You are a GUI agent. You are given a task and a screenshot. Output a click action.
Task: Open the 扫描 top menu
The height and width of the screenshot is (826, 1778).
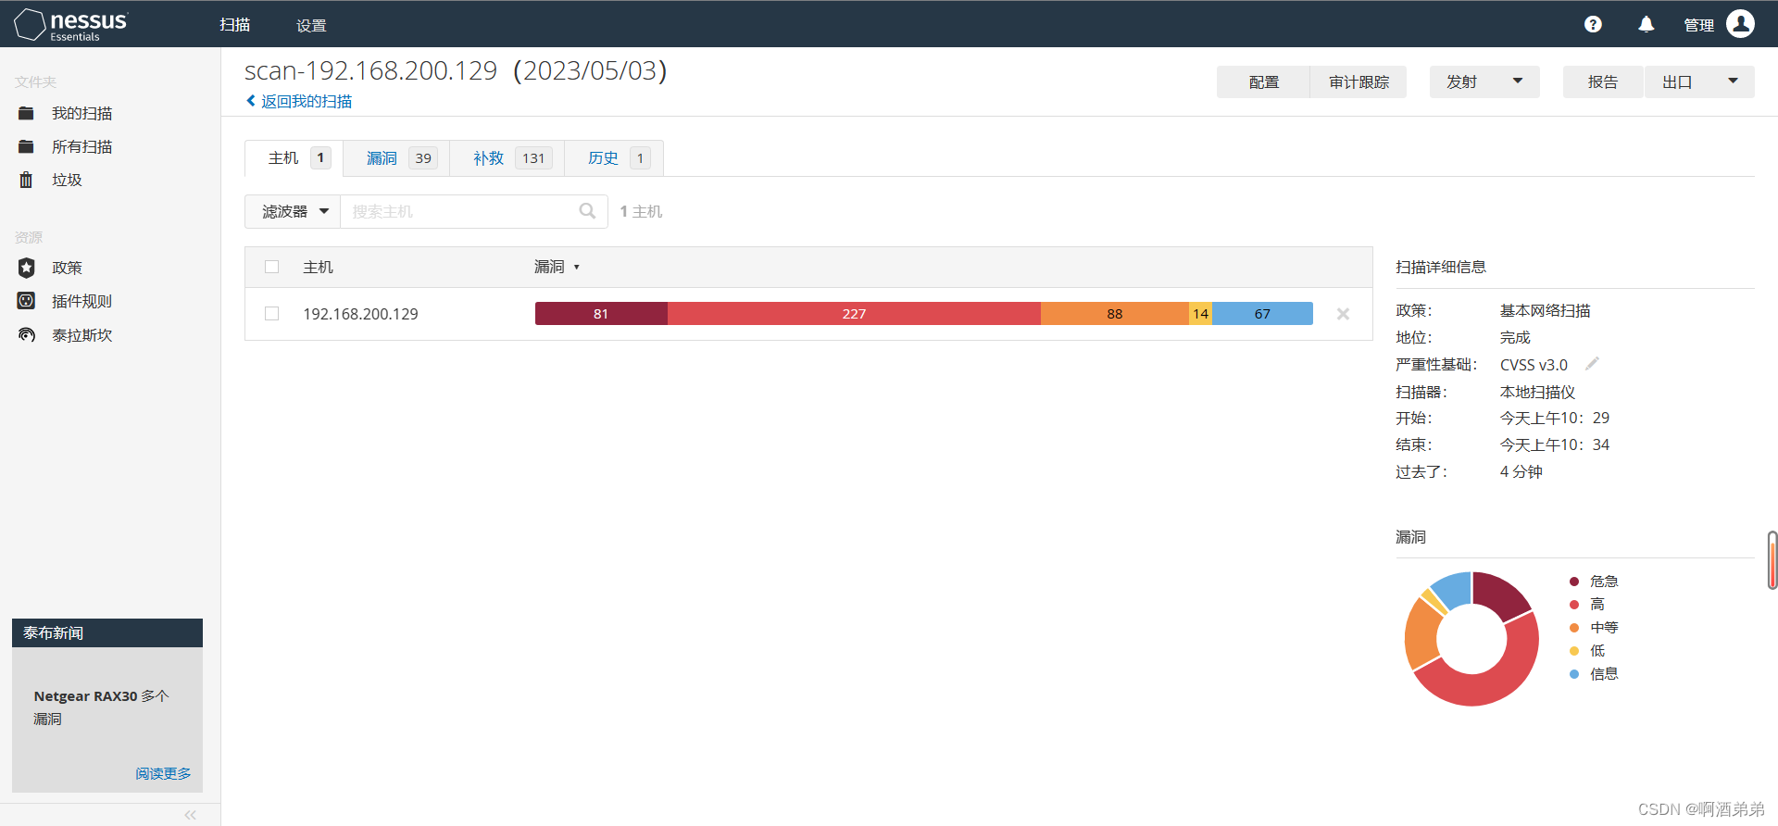235,25
